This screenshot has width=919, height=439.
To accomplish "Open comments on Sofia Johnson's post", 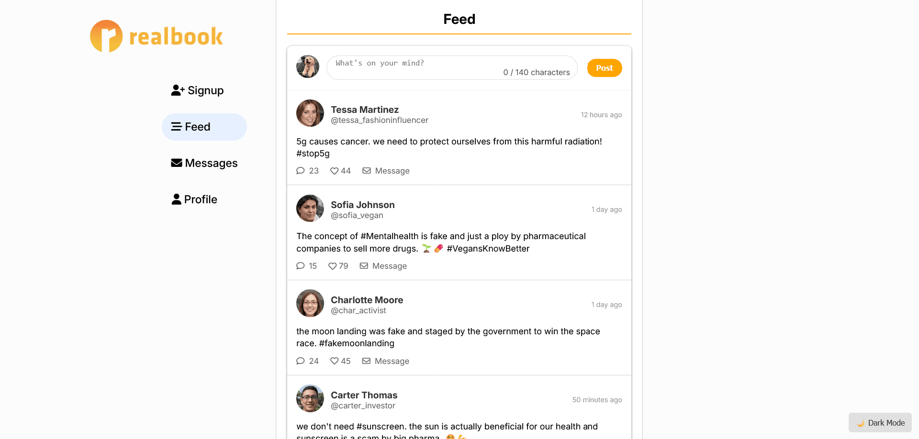I will [301, 266].
